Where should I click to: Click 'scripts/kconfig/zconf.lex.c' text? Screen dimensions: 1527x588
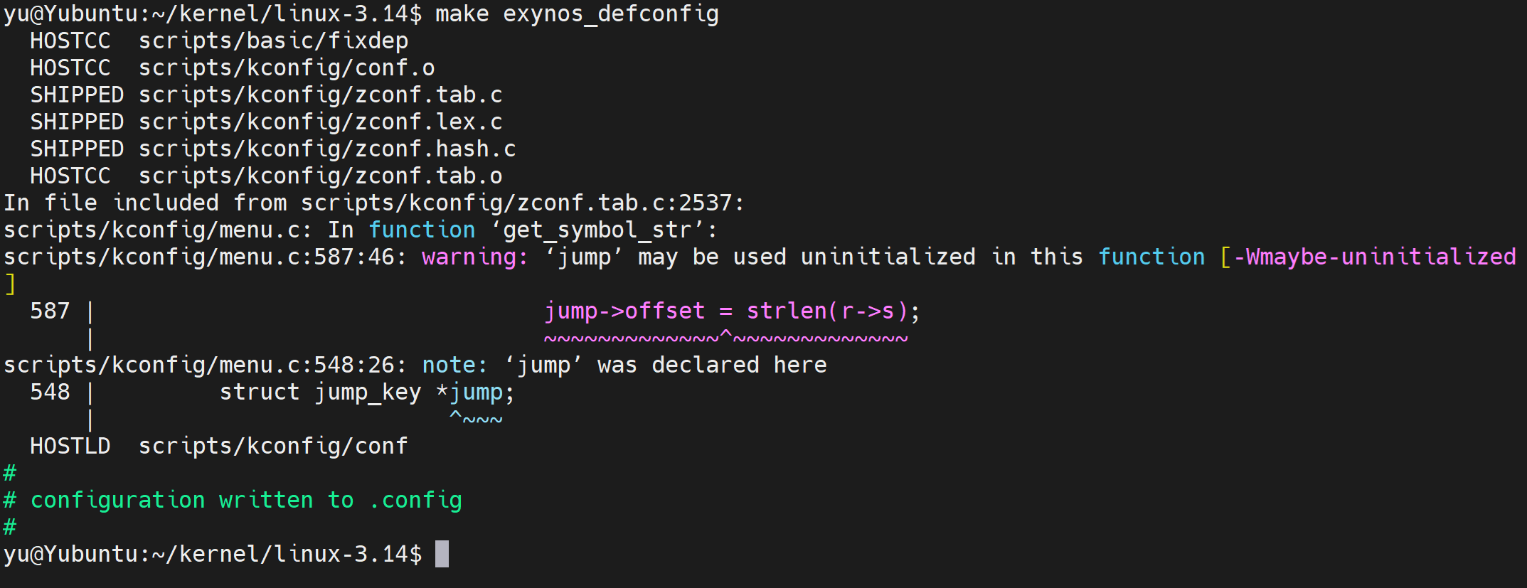click(320, 122)
